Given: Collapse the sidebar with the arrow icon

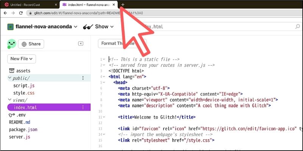Looking at the screenshot, I should [81, 43].
